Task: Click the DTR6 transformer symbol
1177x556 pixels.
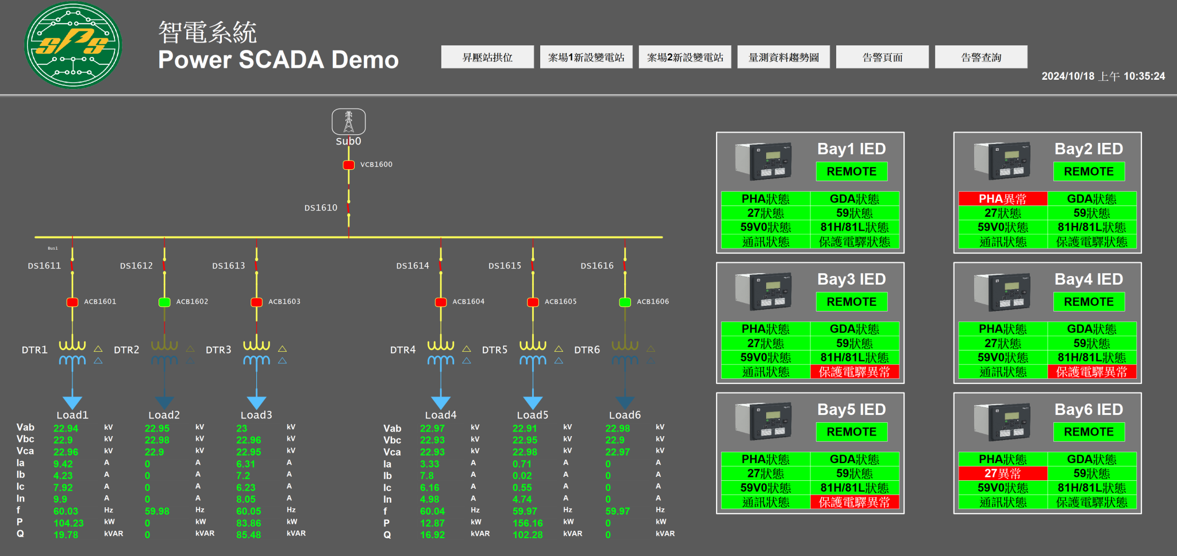Action: tap(624, 353)
